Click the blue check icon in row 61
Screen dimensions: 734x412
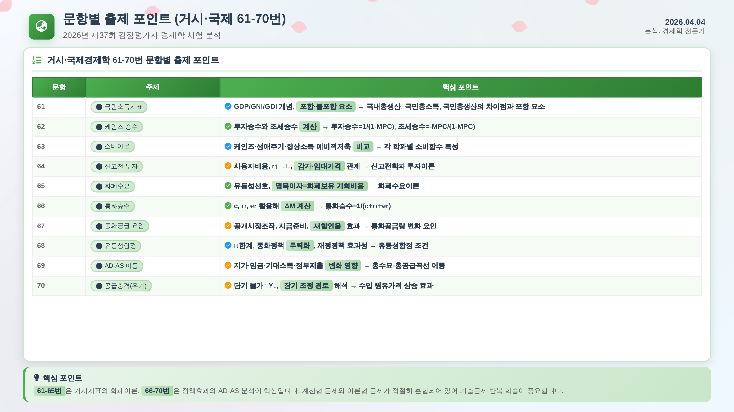(x=228, y=106)
